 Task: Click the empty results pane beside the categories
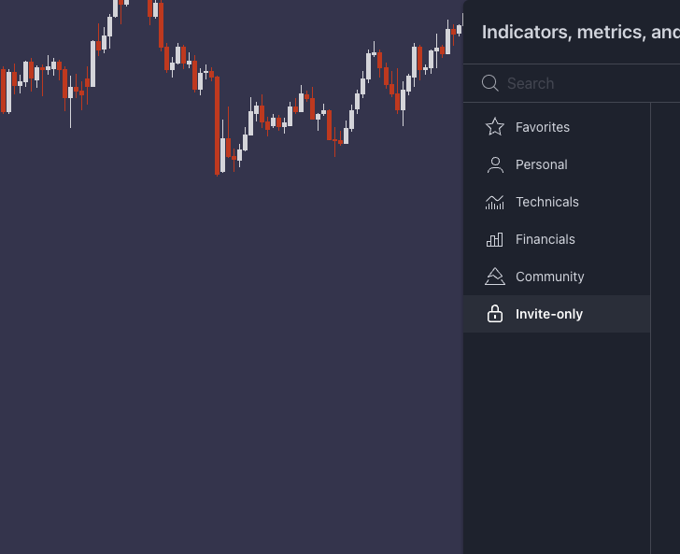[x=665, y=327]
